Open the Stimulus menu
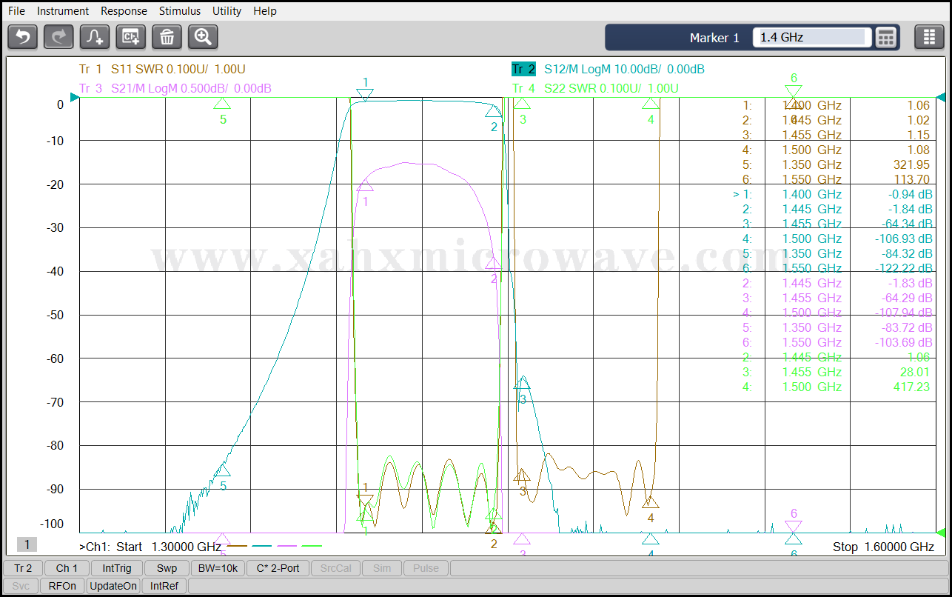This screenshot has height=597, width=952. point(179,11)
